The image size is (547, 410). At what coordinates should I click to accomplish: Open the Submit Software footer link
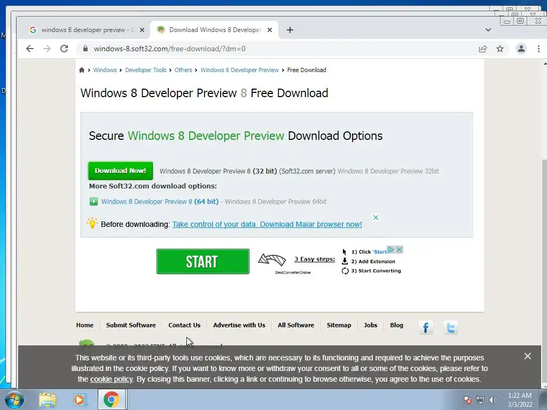131,325
